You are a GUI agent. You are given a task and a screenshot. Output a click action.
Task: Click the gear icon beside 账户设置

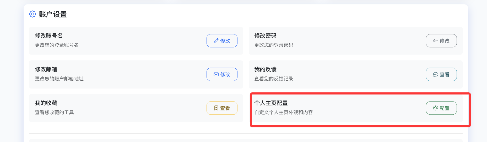tap(33, 14)
